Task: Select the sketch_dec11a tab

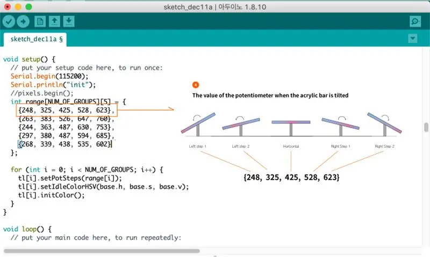Action: tap(35, 39)
